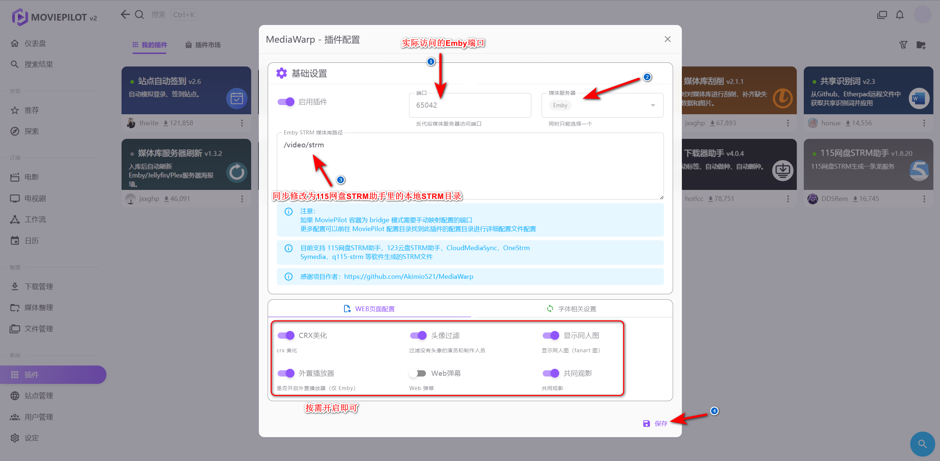
Task: Click the 共享识别词 Word document icon
Action: 919,98
